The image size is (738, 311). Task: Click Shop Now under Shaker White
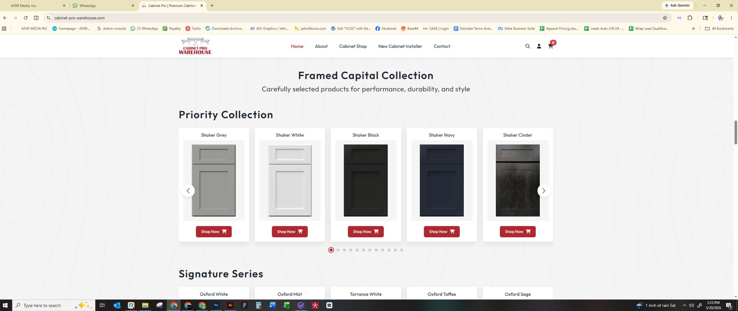pos(290,232)
